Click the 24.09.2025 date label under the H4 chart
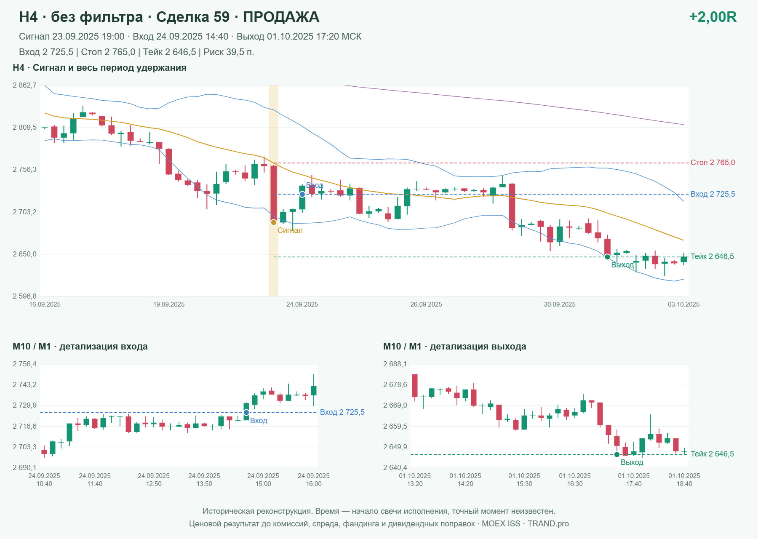758x539 pixels. [302, 304]
